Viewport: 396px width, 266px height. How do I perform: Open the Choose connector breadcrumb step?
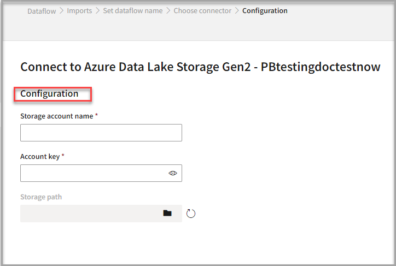click(202, 11)
